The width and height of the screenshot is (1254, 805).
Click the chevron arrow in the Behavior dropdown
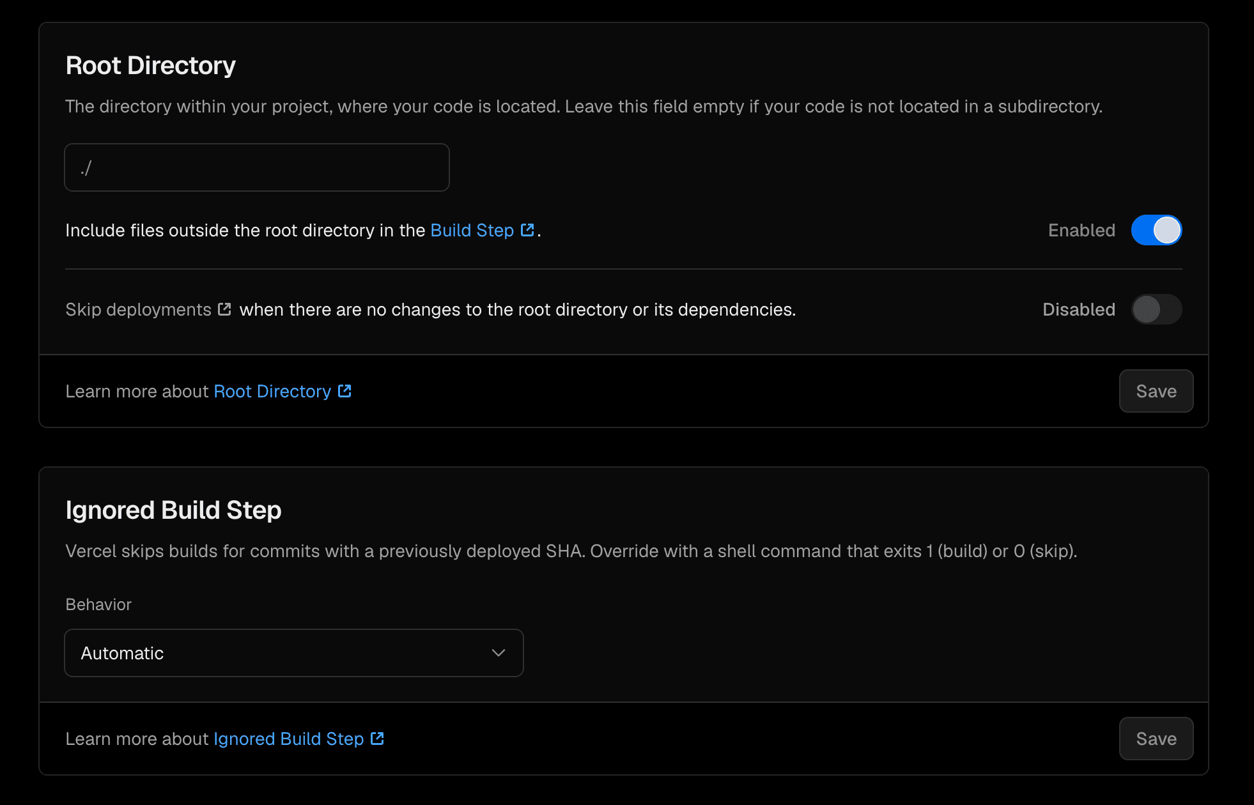tap(499, 653)
